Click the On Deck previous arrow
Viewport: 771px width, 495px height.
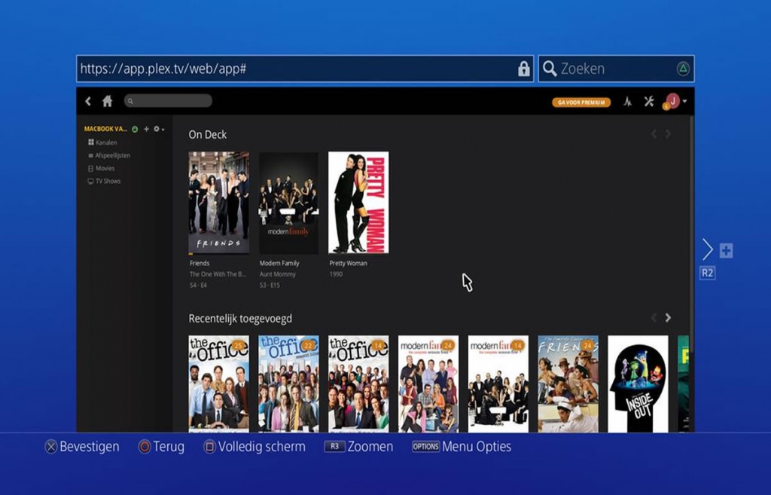pyautogui.click(x=654, y=134)
